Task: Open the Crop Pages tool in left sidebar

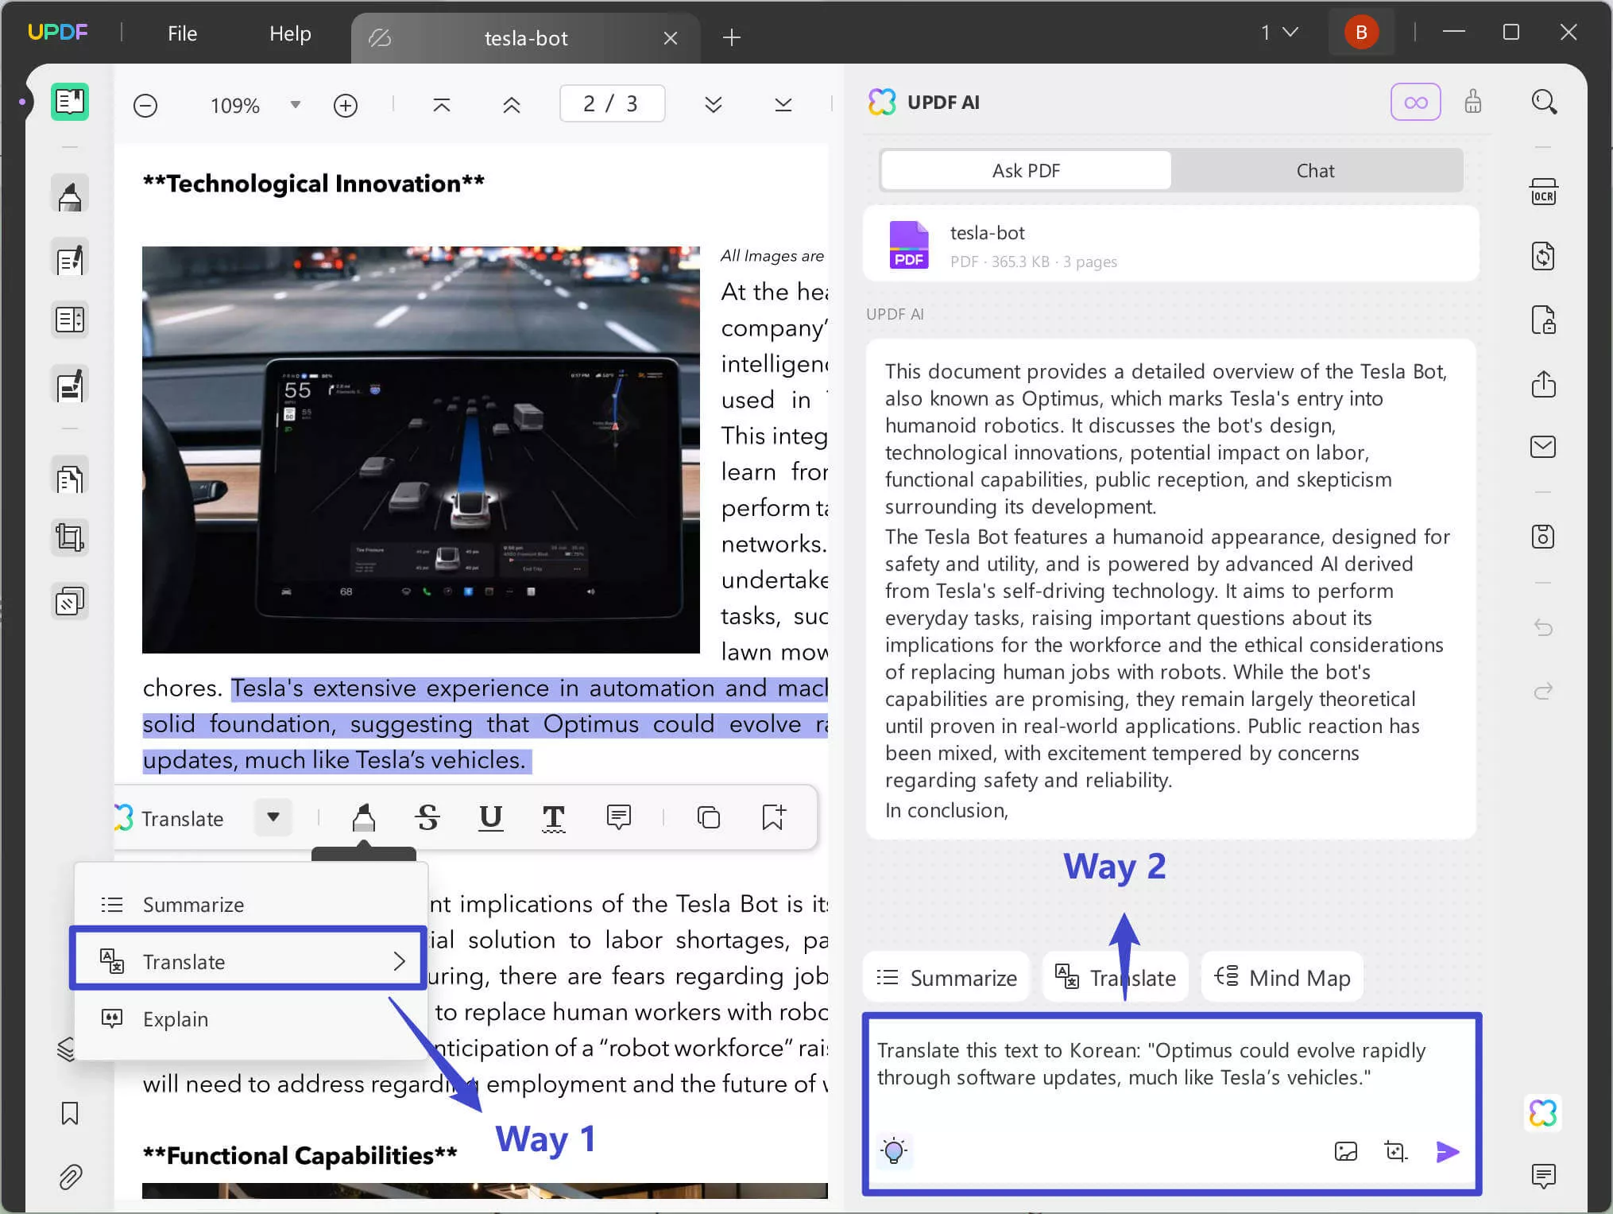Action: (70, 537)
